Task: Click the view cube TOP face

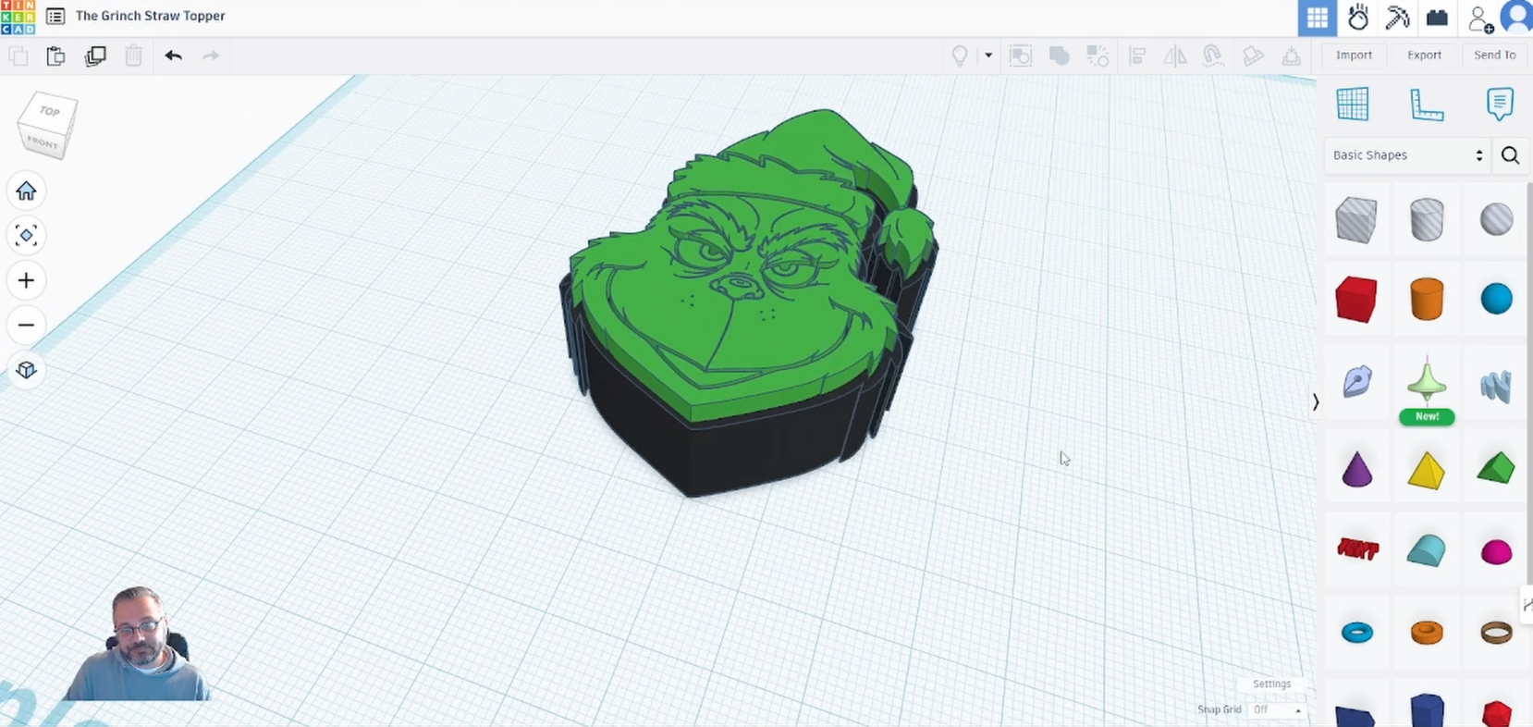Action: tap(49, 111)
